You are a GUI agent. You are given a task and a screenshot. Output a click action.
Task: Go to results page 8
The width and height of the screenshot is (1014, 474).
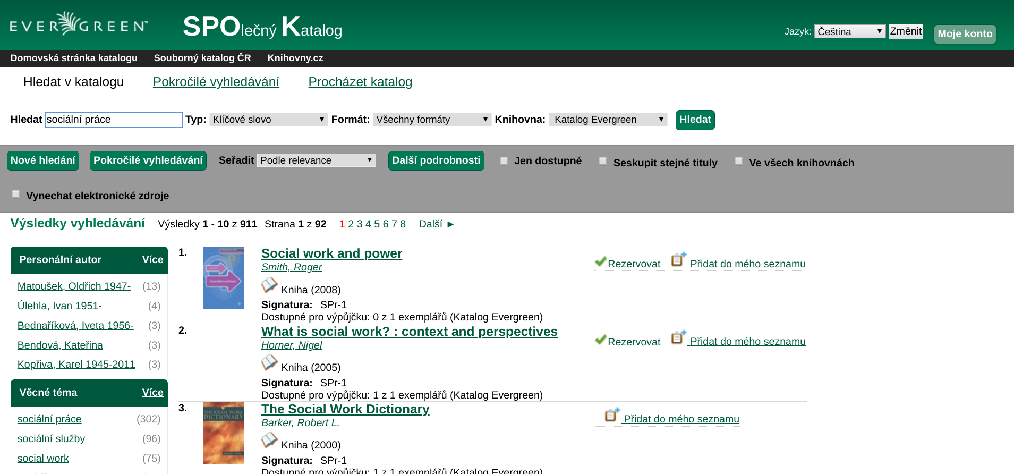click(403, 224)
